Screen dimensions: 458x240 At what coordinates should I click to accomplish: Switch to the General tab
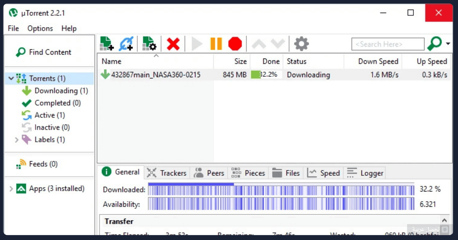[x=121, y=172]
